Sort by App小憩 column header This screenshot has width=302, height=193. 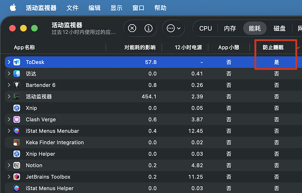(228, 47)
